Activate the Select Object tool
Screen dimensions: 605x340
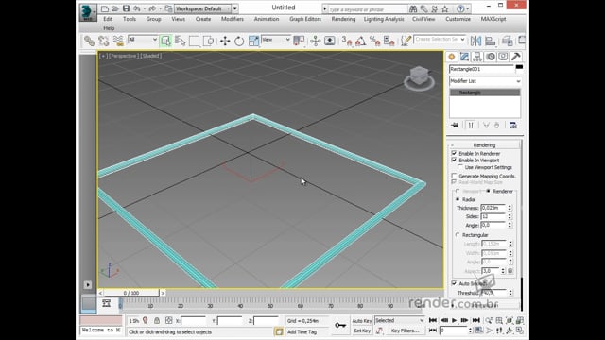coord(166,41)
